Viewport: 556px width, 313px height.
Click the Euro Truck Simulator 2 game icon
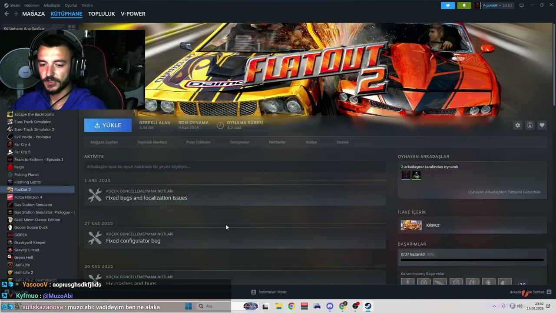pos(10,130)
